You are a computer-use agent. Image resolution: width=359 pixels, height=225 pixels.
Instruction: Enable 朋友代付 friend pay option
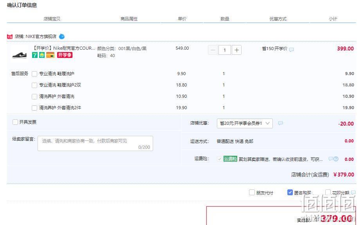click(x=252, y=192)
